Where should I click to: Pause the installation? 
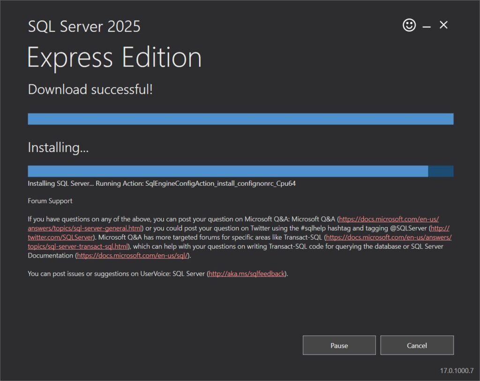point(339,345)
